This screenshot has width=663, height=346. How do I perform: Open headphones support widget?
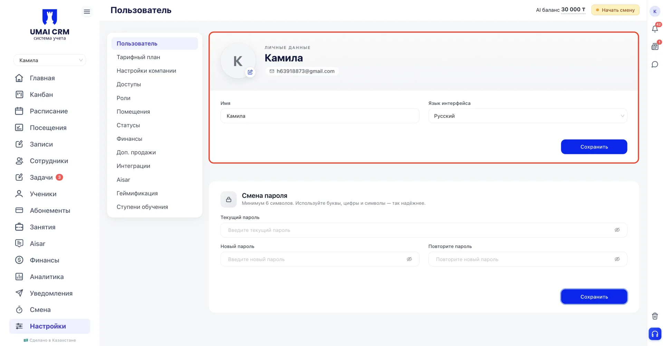pyautogui.click(x=655, y=334)
